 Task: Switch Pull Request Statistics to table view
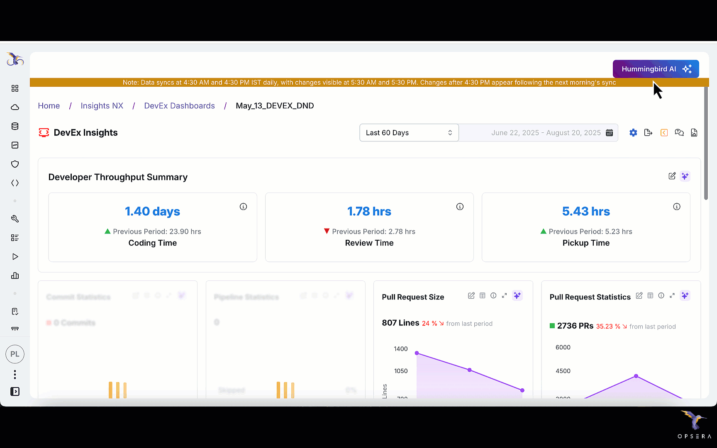[650, 296]
